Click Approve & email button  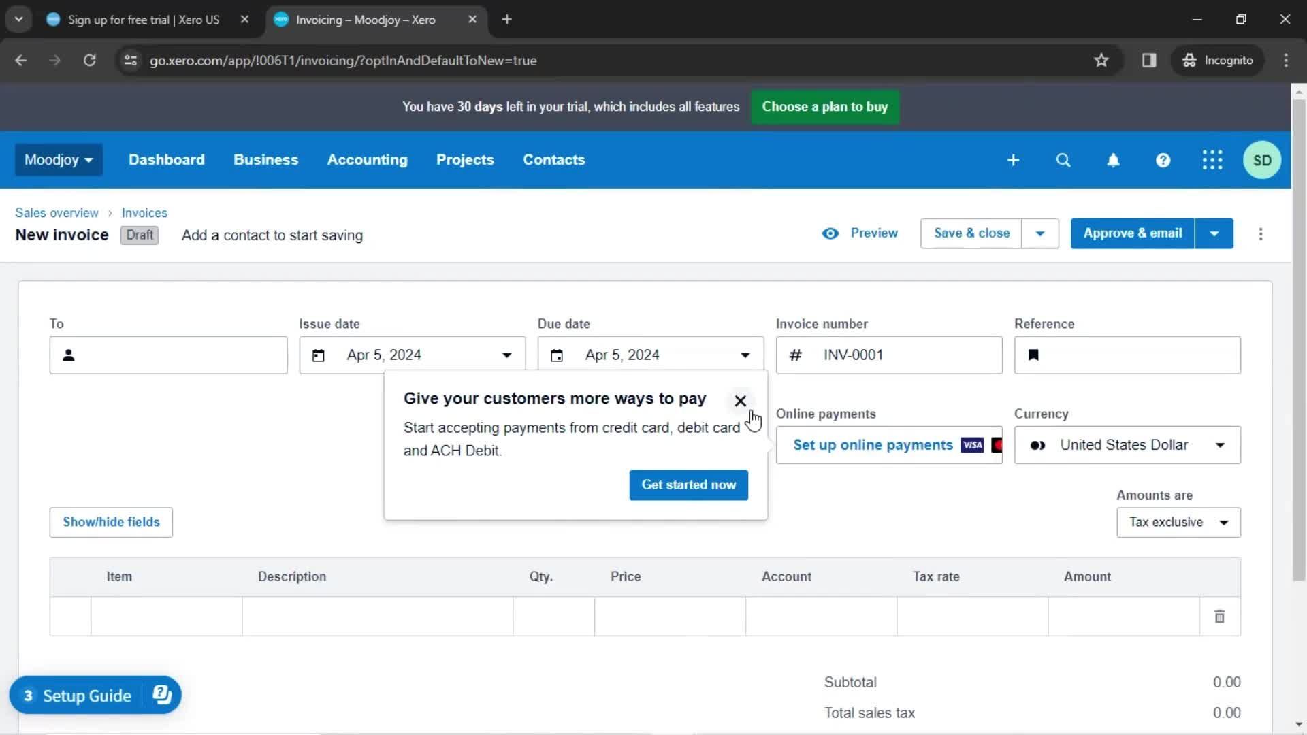[1132, 233]
